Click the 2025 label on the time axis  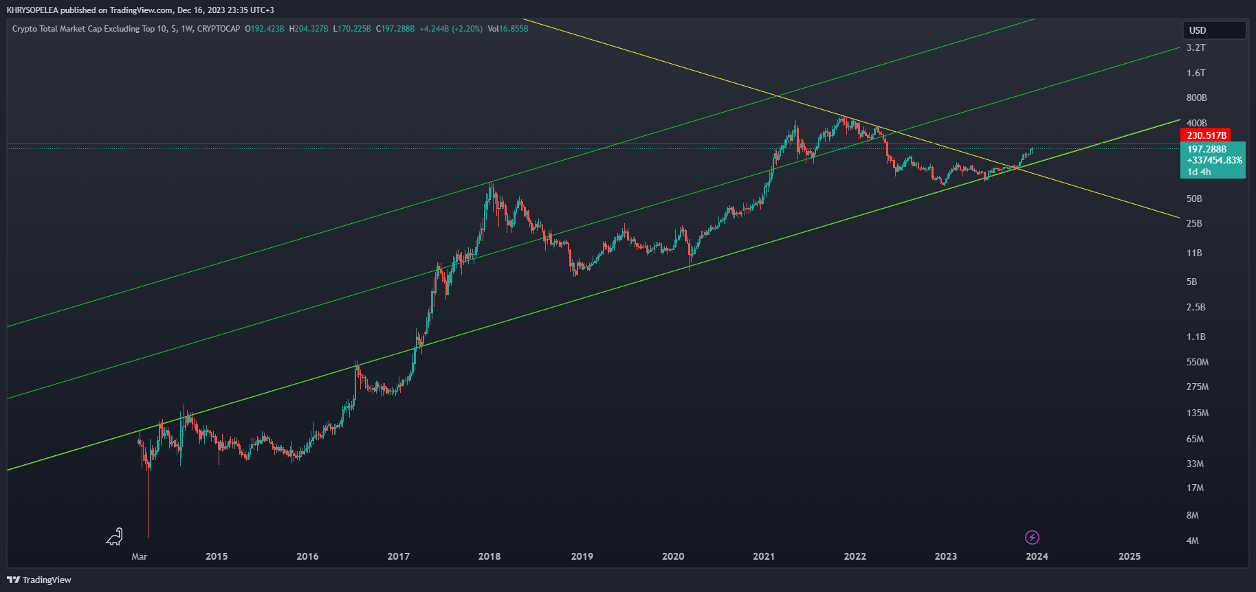(1130, 556)
